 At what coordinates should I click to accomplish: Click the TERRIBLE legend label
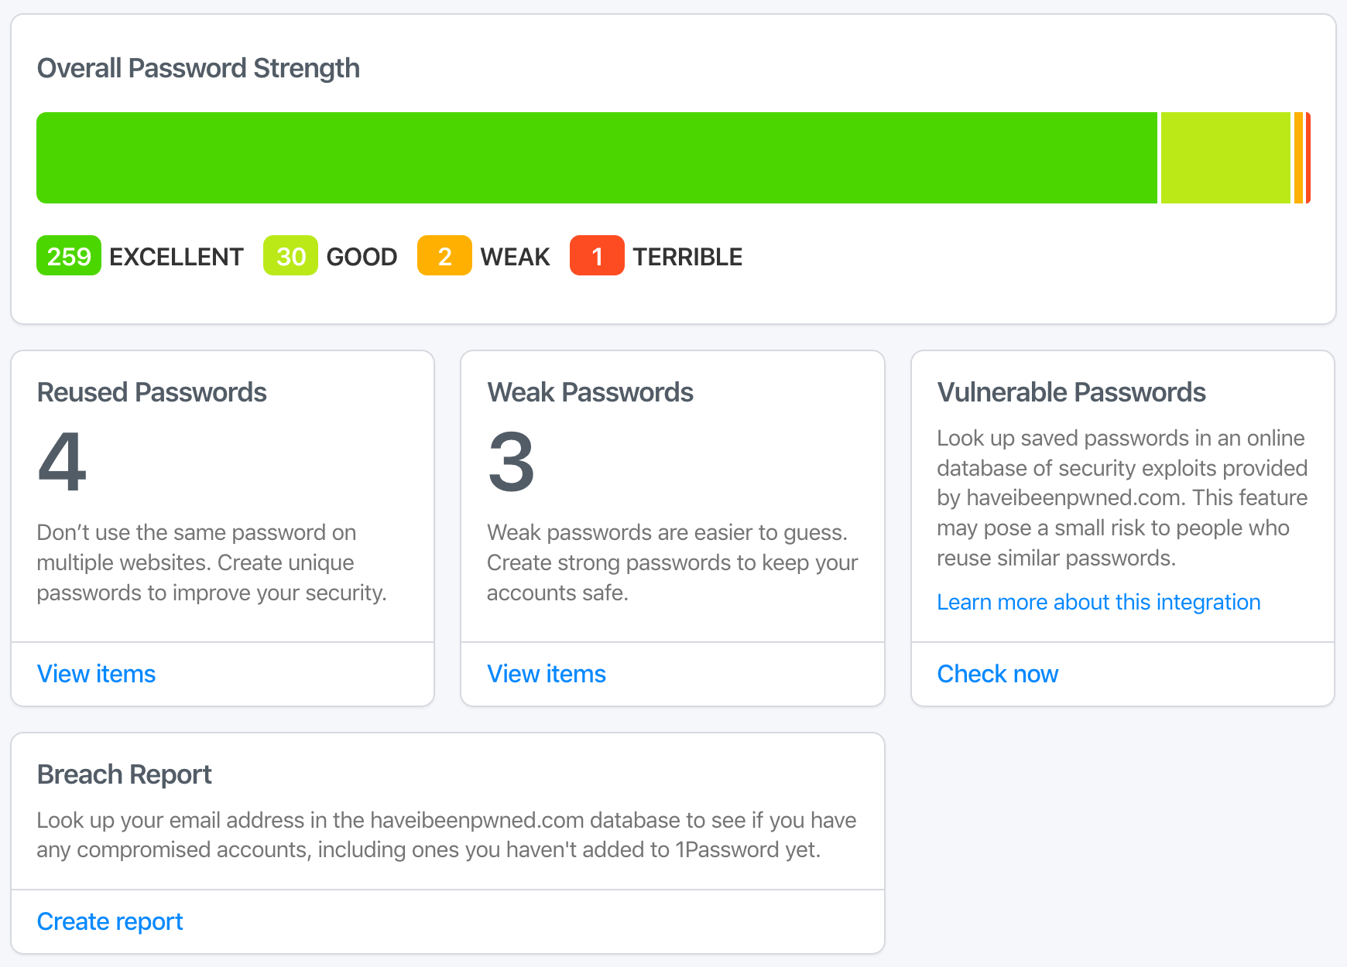pos(687,257)
